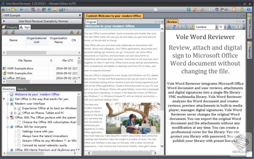The height and width of the screenshot is (159, 254).
Task: Expand 'Office on Phone, Tablet and PC' node
Action: (15, 113)
